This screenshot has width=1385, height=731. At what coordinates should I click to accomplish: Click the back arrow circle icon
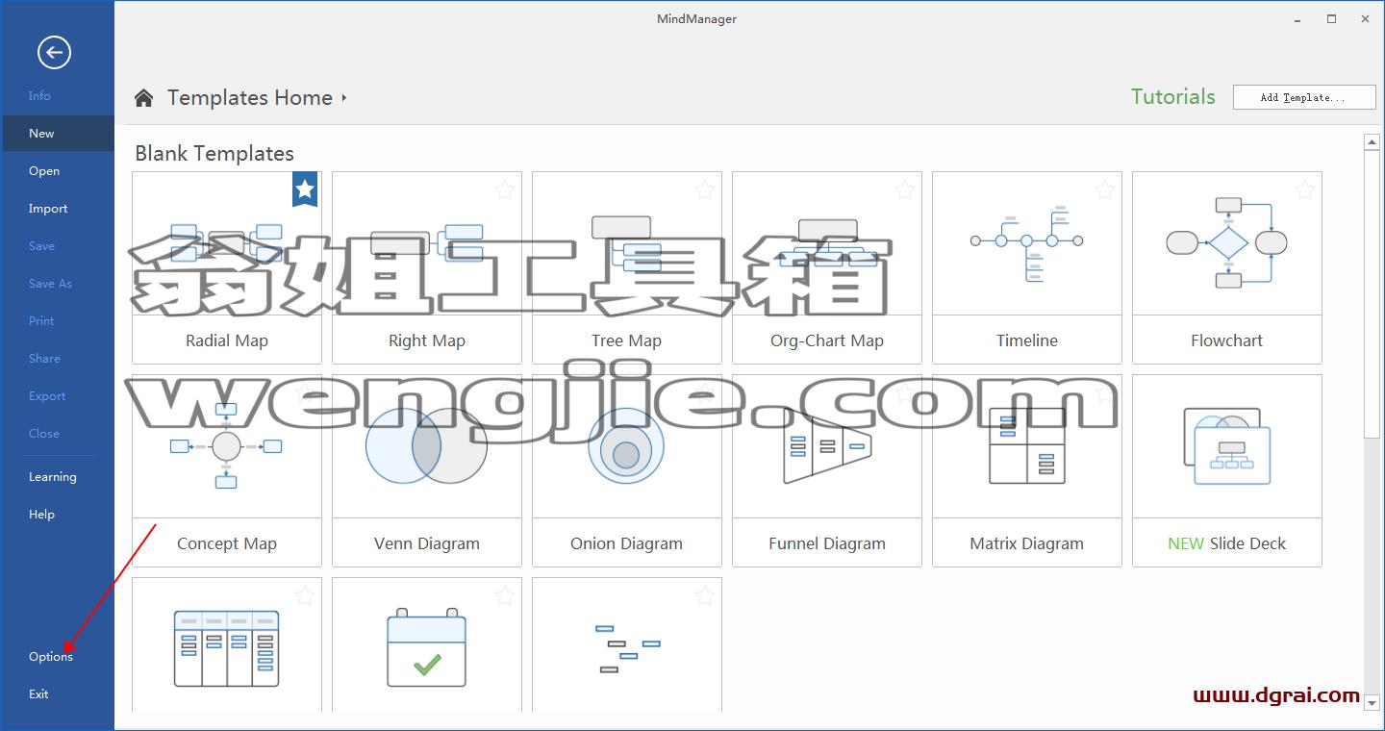54,52
